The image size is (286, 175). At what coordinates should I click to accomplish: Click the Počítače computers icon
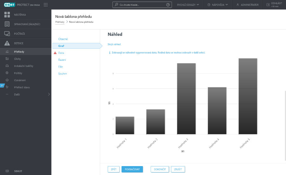[7, 34]
